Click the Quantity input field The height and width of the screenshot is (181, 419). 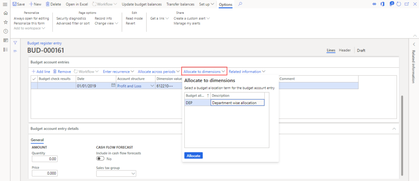click(45, 159)
